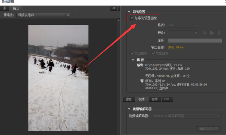Toggle the 导出视频 checkbox
This screenshot has width=226, height=135.
point(132,53)
